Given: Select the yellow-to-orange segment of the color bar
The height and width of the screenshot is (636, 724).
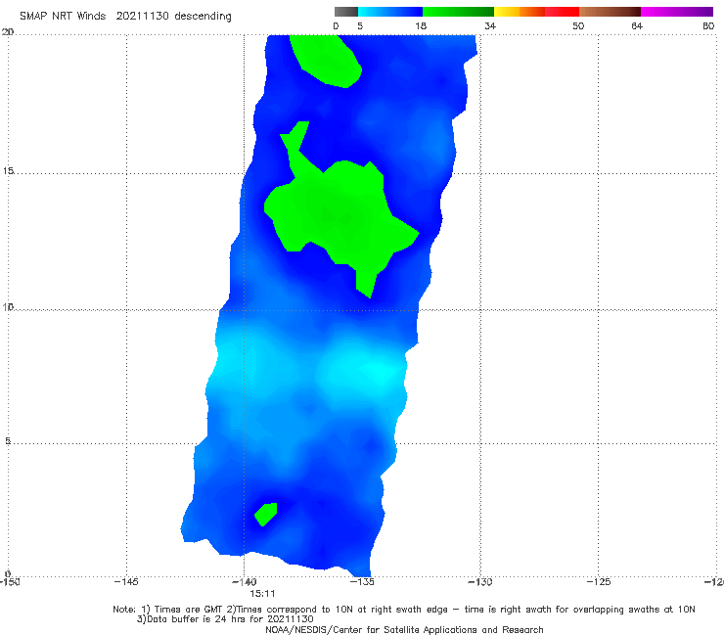Looking at the screenshot, I should [x=520, y=12].
